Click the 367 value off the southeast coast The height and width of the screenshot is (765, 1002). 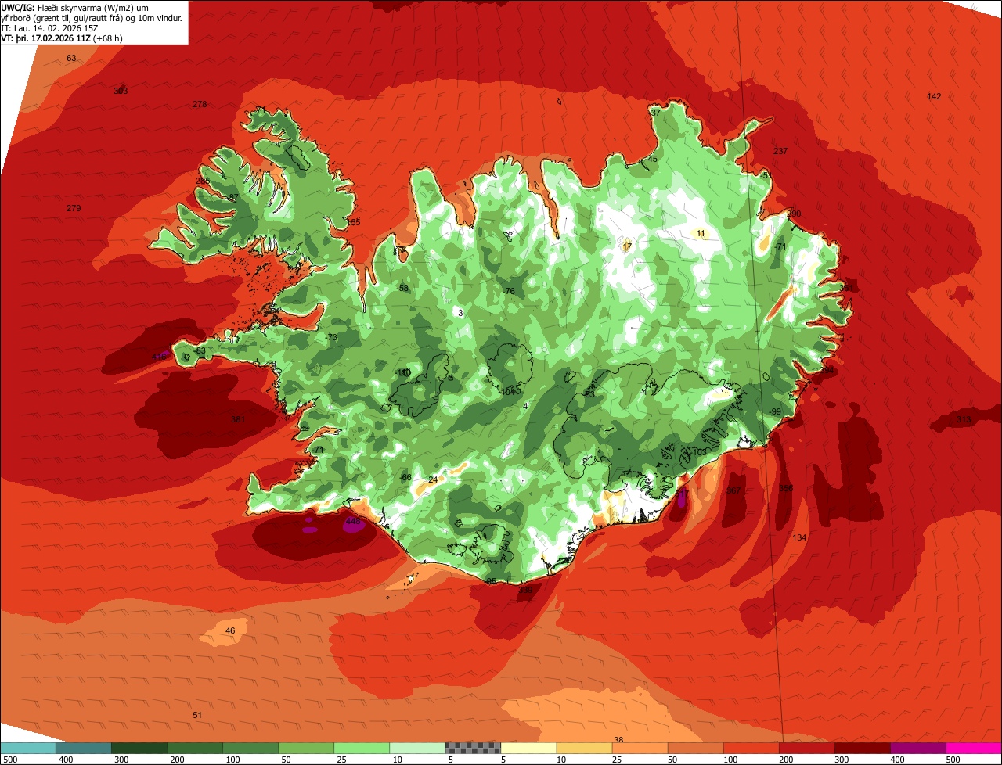coord(733,490)
